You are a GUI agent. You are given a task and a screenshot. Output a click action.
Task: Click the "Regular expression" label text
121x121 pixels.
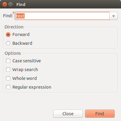point(32,87)
